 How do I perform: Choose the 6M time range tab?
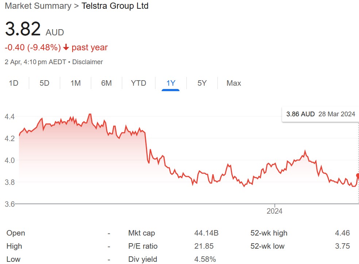(x=106, y=83)
